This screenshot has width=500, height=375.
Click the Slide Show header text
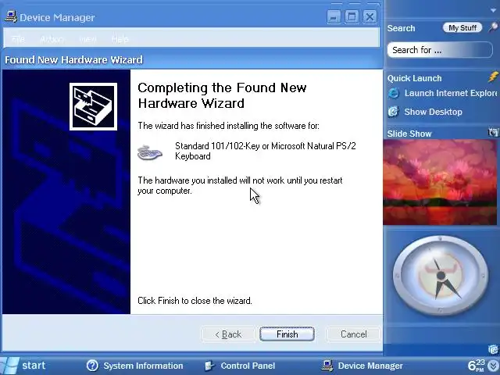tap(409, 134)
